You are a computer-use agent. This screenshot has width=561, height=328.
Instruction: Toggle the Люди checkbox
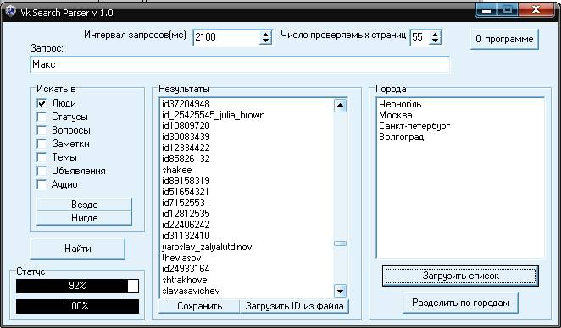(x=42, y=103)
